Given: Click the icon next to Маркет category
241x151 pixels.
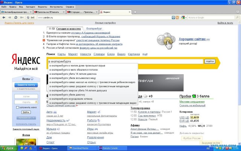Looking at the screenshot, I should click(x=99, y=112).
